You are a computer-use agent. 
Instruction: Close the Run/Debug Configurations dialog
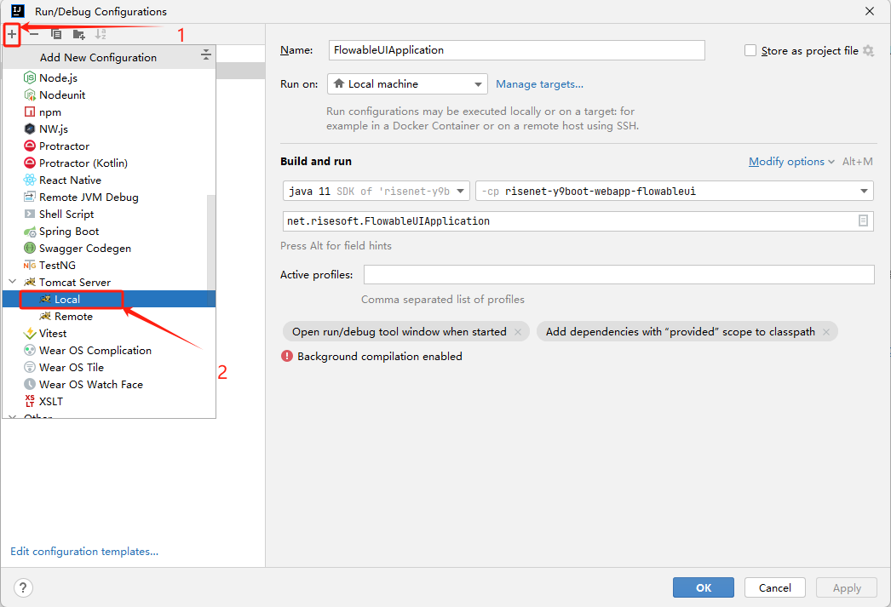(870, 11)
